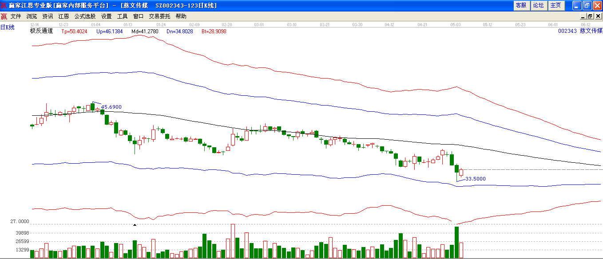Open the 资讯 menu
Screen dimensions: 603x259
coord(48,16)
